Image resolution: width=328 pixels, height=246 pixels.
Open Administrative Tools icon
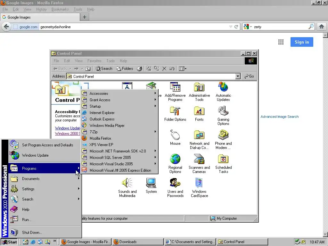199,92
